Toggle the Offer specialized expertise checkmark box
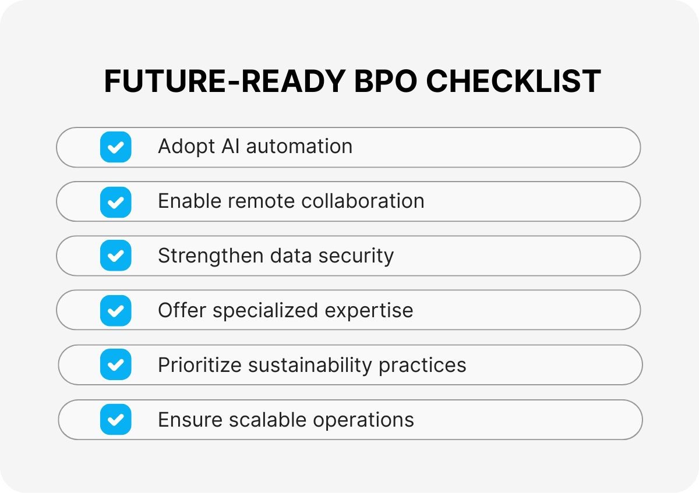Screen dimensions: 699x493 click(115, 311)
